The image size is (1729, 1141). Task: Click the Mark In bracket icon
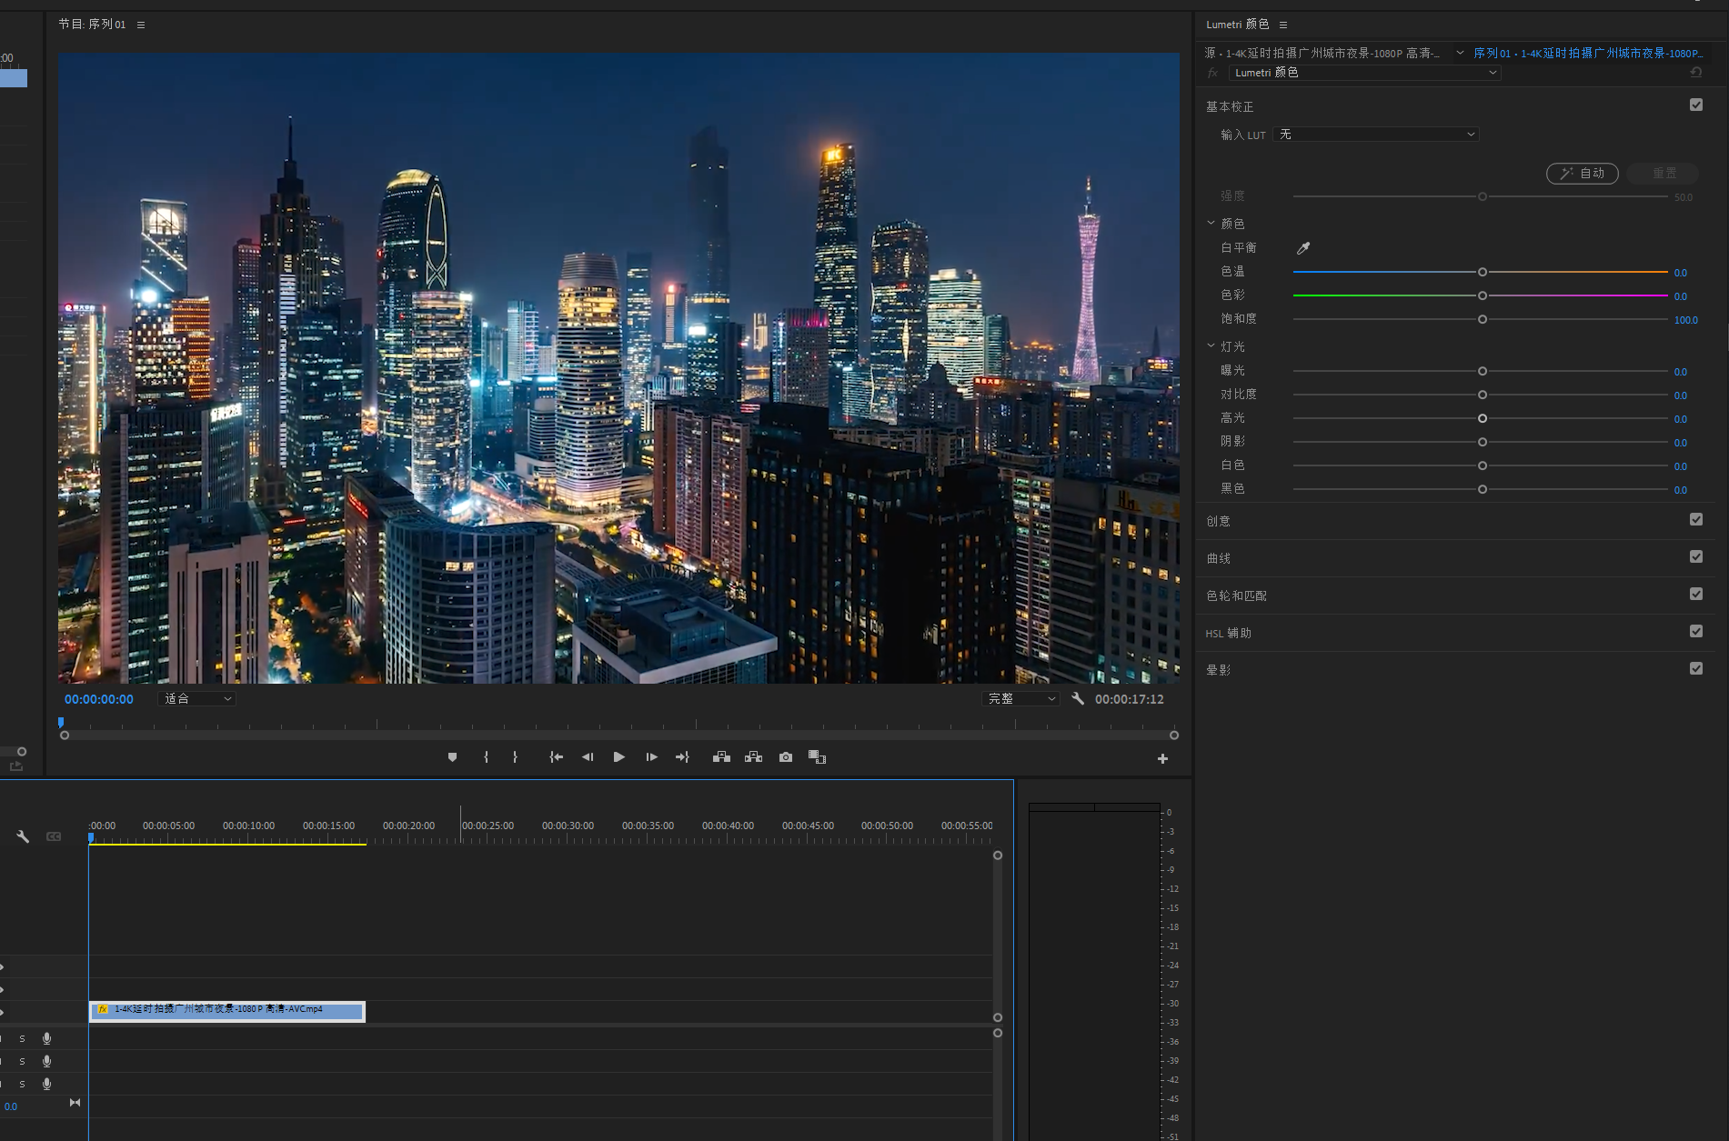[x=486, y=757]
